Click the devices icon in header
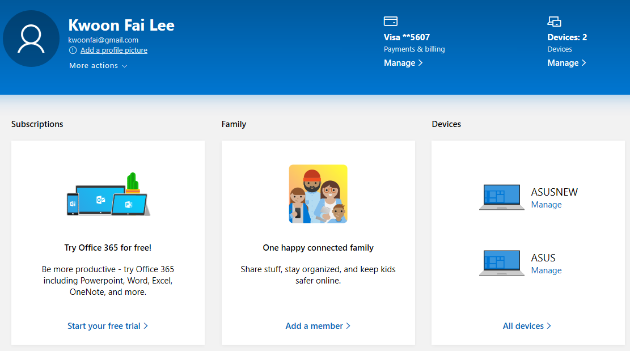 point(554,22)
